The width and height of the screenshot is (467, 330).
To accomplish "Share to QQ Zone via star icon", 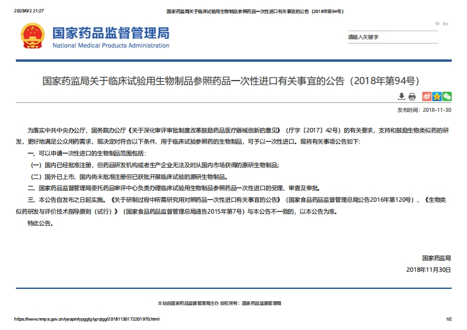I will tap(437, 96).
